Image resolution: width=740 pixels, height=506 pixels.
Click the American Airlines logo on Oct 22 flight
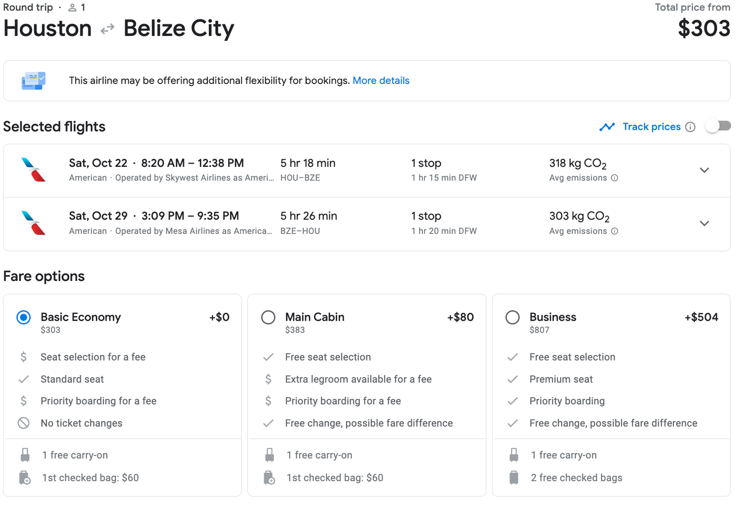pyautogui.click(x=33, y=170)
